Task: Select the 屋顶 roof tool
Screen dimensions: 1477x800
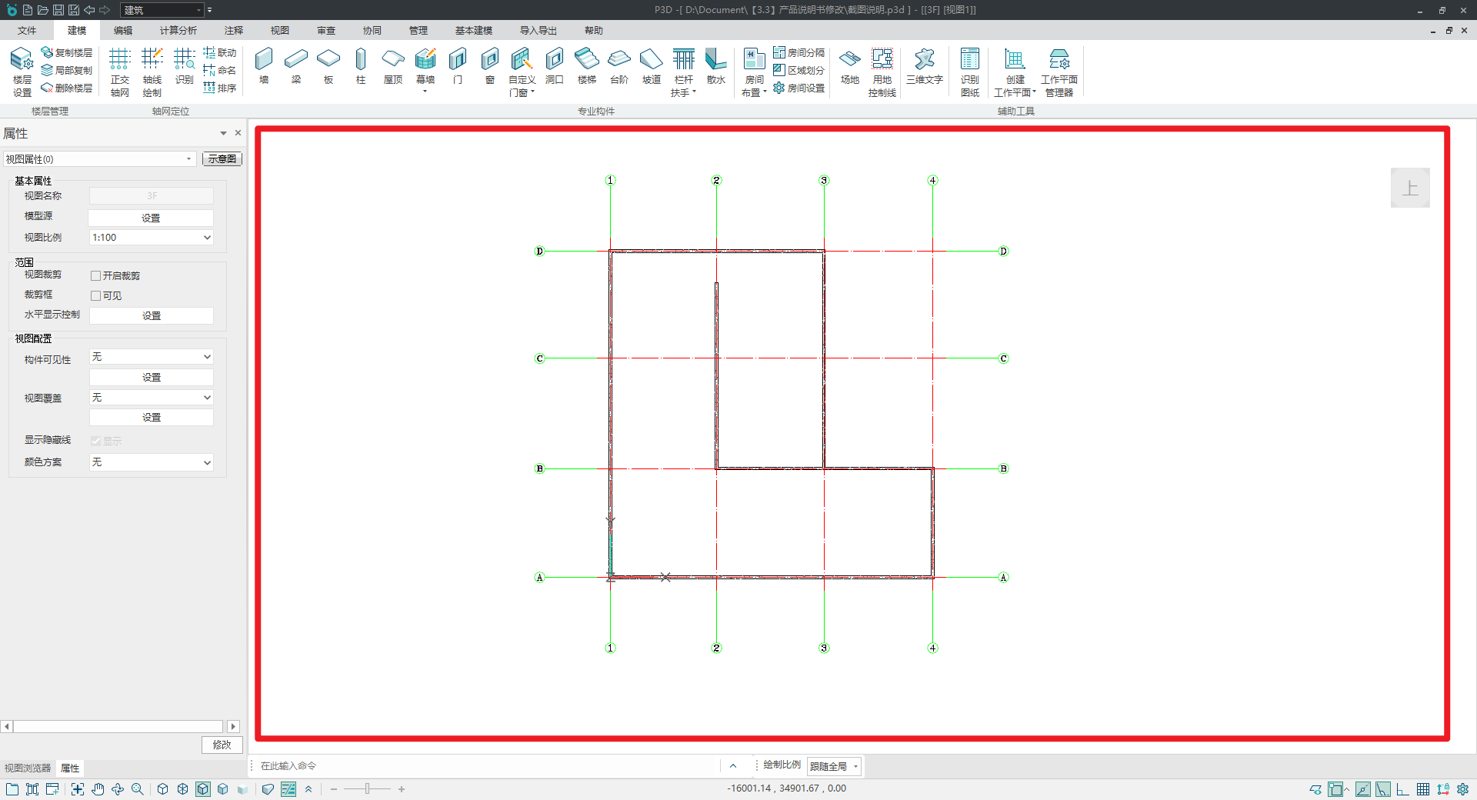Action: coord(393,66)
